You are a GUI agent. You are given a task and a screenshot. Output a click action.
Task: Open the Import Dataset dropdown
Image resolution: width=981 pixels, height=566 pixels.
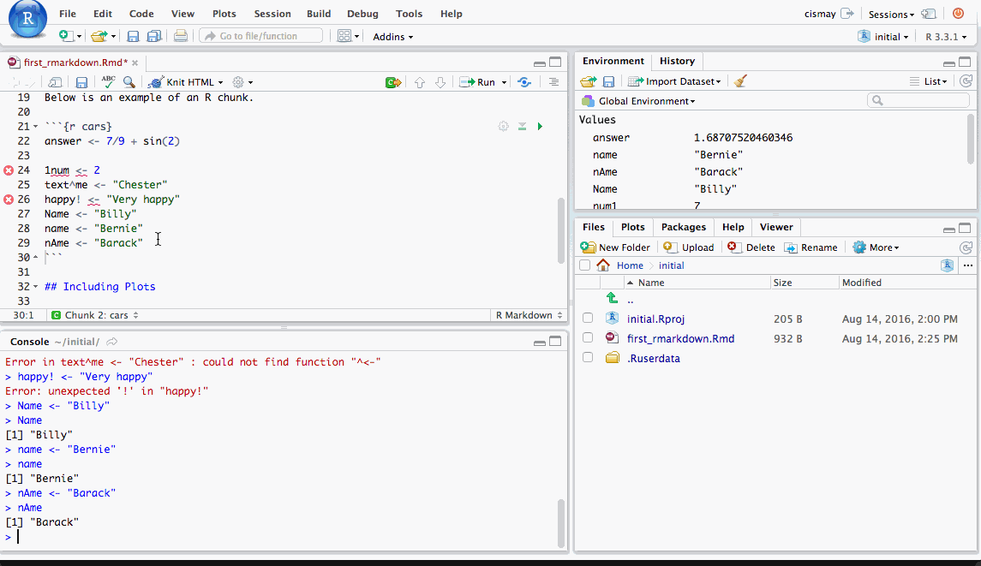[x=674, y=81]
